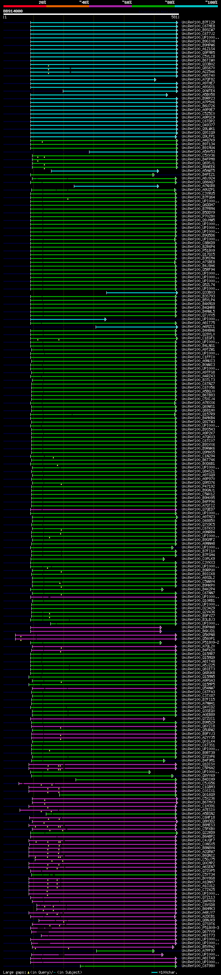This screenshot has width=221, height=975.
Task: Click the query name BB914000
Action: pos(13,11)
